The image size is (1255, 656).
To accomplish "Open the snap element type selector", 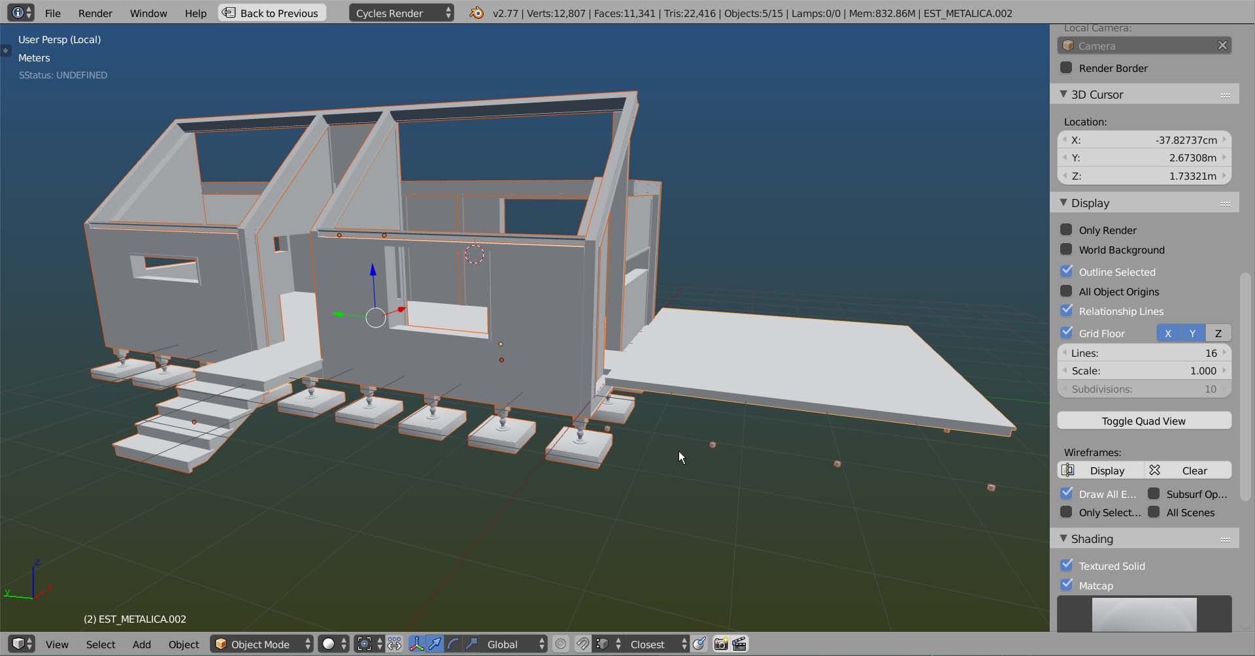I will (607, 644).
